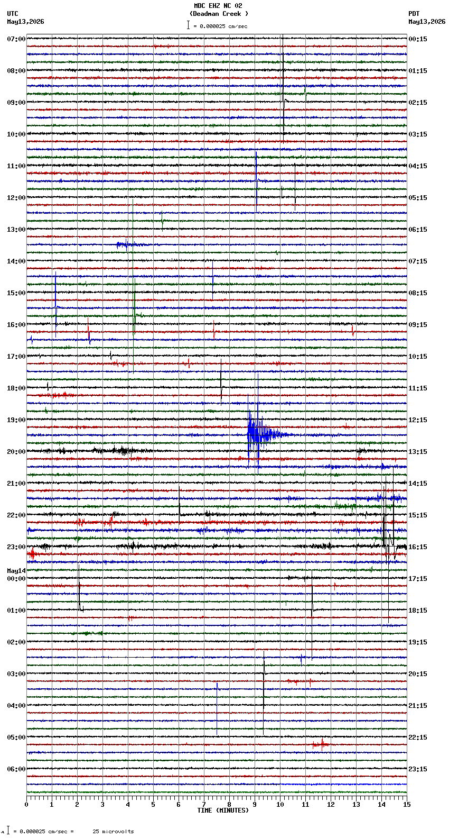
Task: Click the 5 minute axis tick label
Action: click(x=153, y=805)
